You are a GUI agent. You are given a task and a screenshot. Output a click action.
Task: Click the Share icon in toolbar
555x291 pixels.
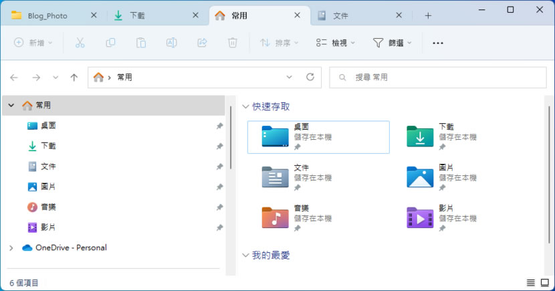(x=202, y=43)
